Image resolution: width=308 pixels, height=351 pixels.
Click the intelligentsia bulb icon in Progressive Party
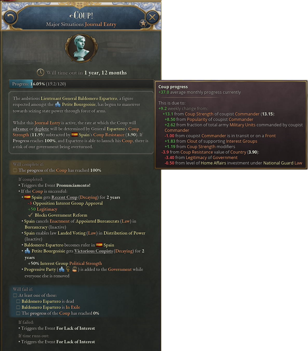(x=68, y=269)
